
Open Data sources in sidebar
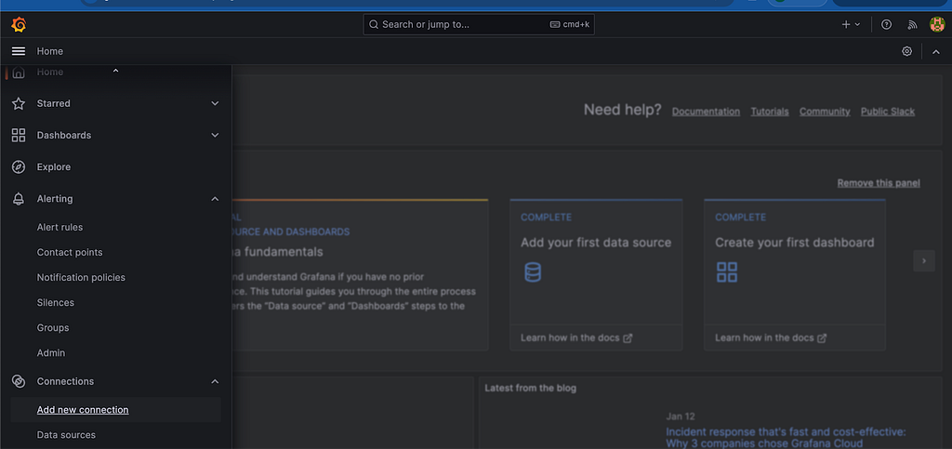point(66,435)
